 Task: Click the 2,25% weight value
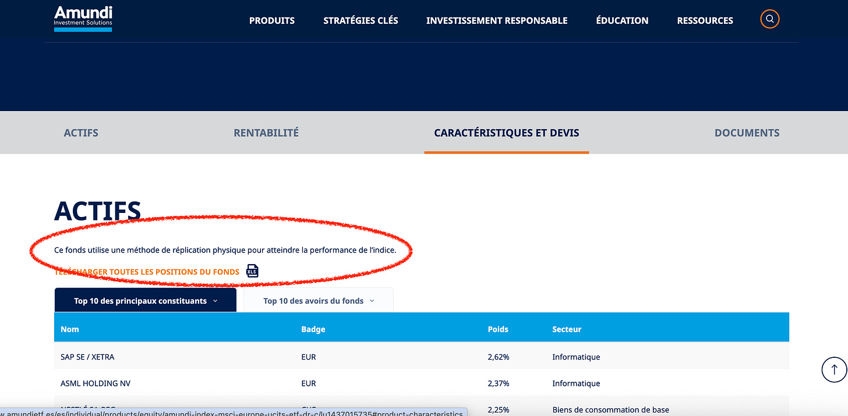(x=499, y=410)
